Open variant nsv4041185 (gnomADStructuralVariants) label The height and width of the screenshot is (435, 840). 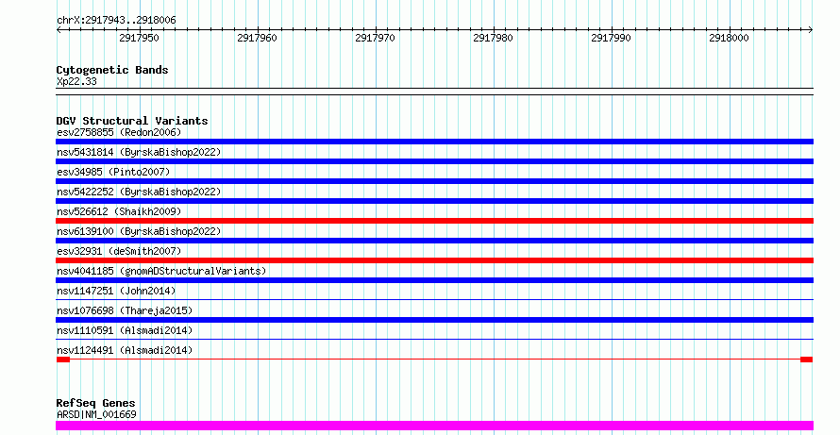pyautogui.click(x=161, y=271)
